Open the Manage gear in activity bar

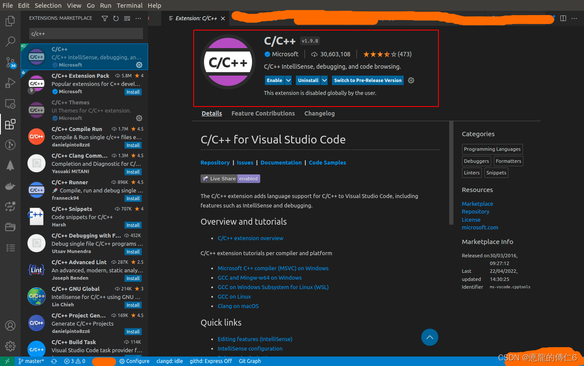(10, 346)
